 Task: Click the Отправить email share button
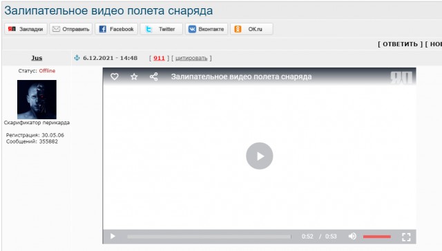(71, 29)
